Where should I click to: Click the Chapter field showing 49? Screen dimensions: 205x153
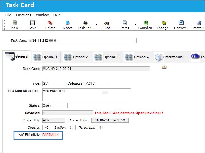click(46, 128)
